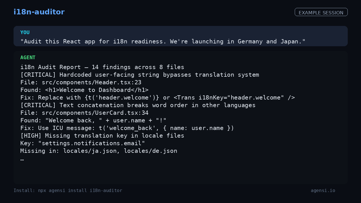Click the Found line with Welcome to Dashboard

[x=84, y=90]
